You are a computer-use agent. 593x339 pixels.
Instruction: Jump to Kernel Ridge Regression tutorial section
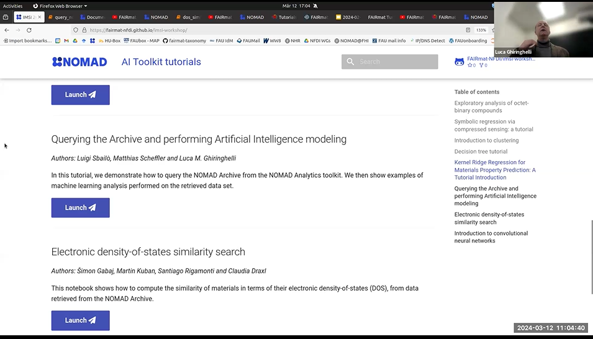coord(495,170)
